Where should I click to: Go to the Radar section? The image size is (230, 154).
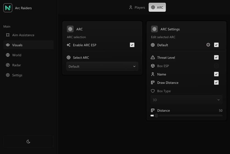point(16,65)
